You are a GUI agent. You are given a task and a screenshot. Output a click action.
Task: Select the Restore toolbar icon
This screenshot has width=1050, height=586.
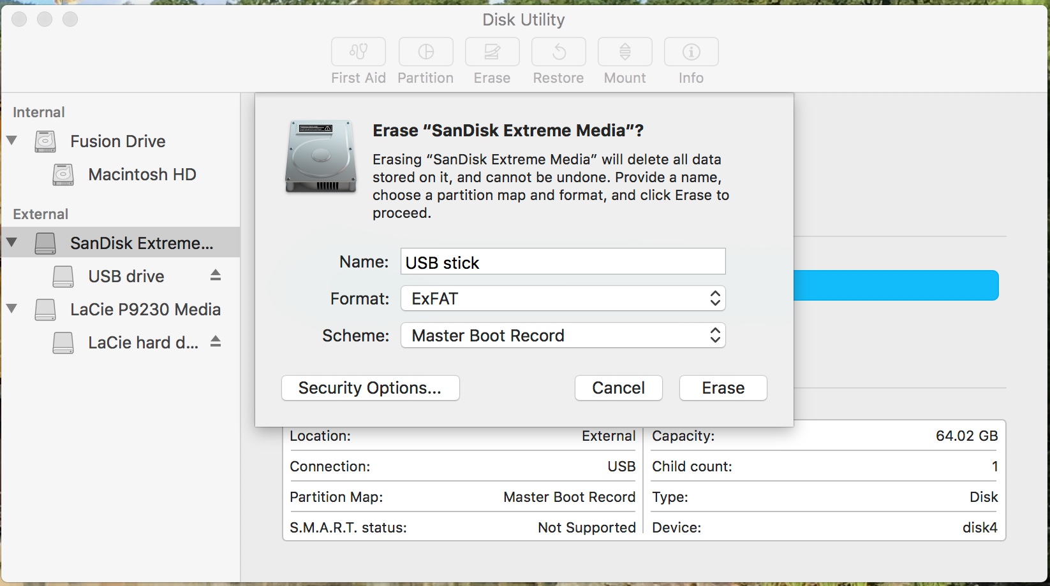[x=558, y=52]
